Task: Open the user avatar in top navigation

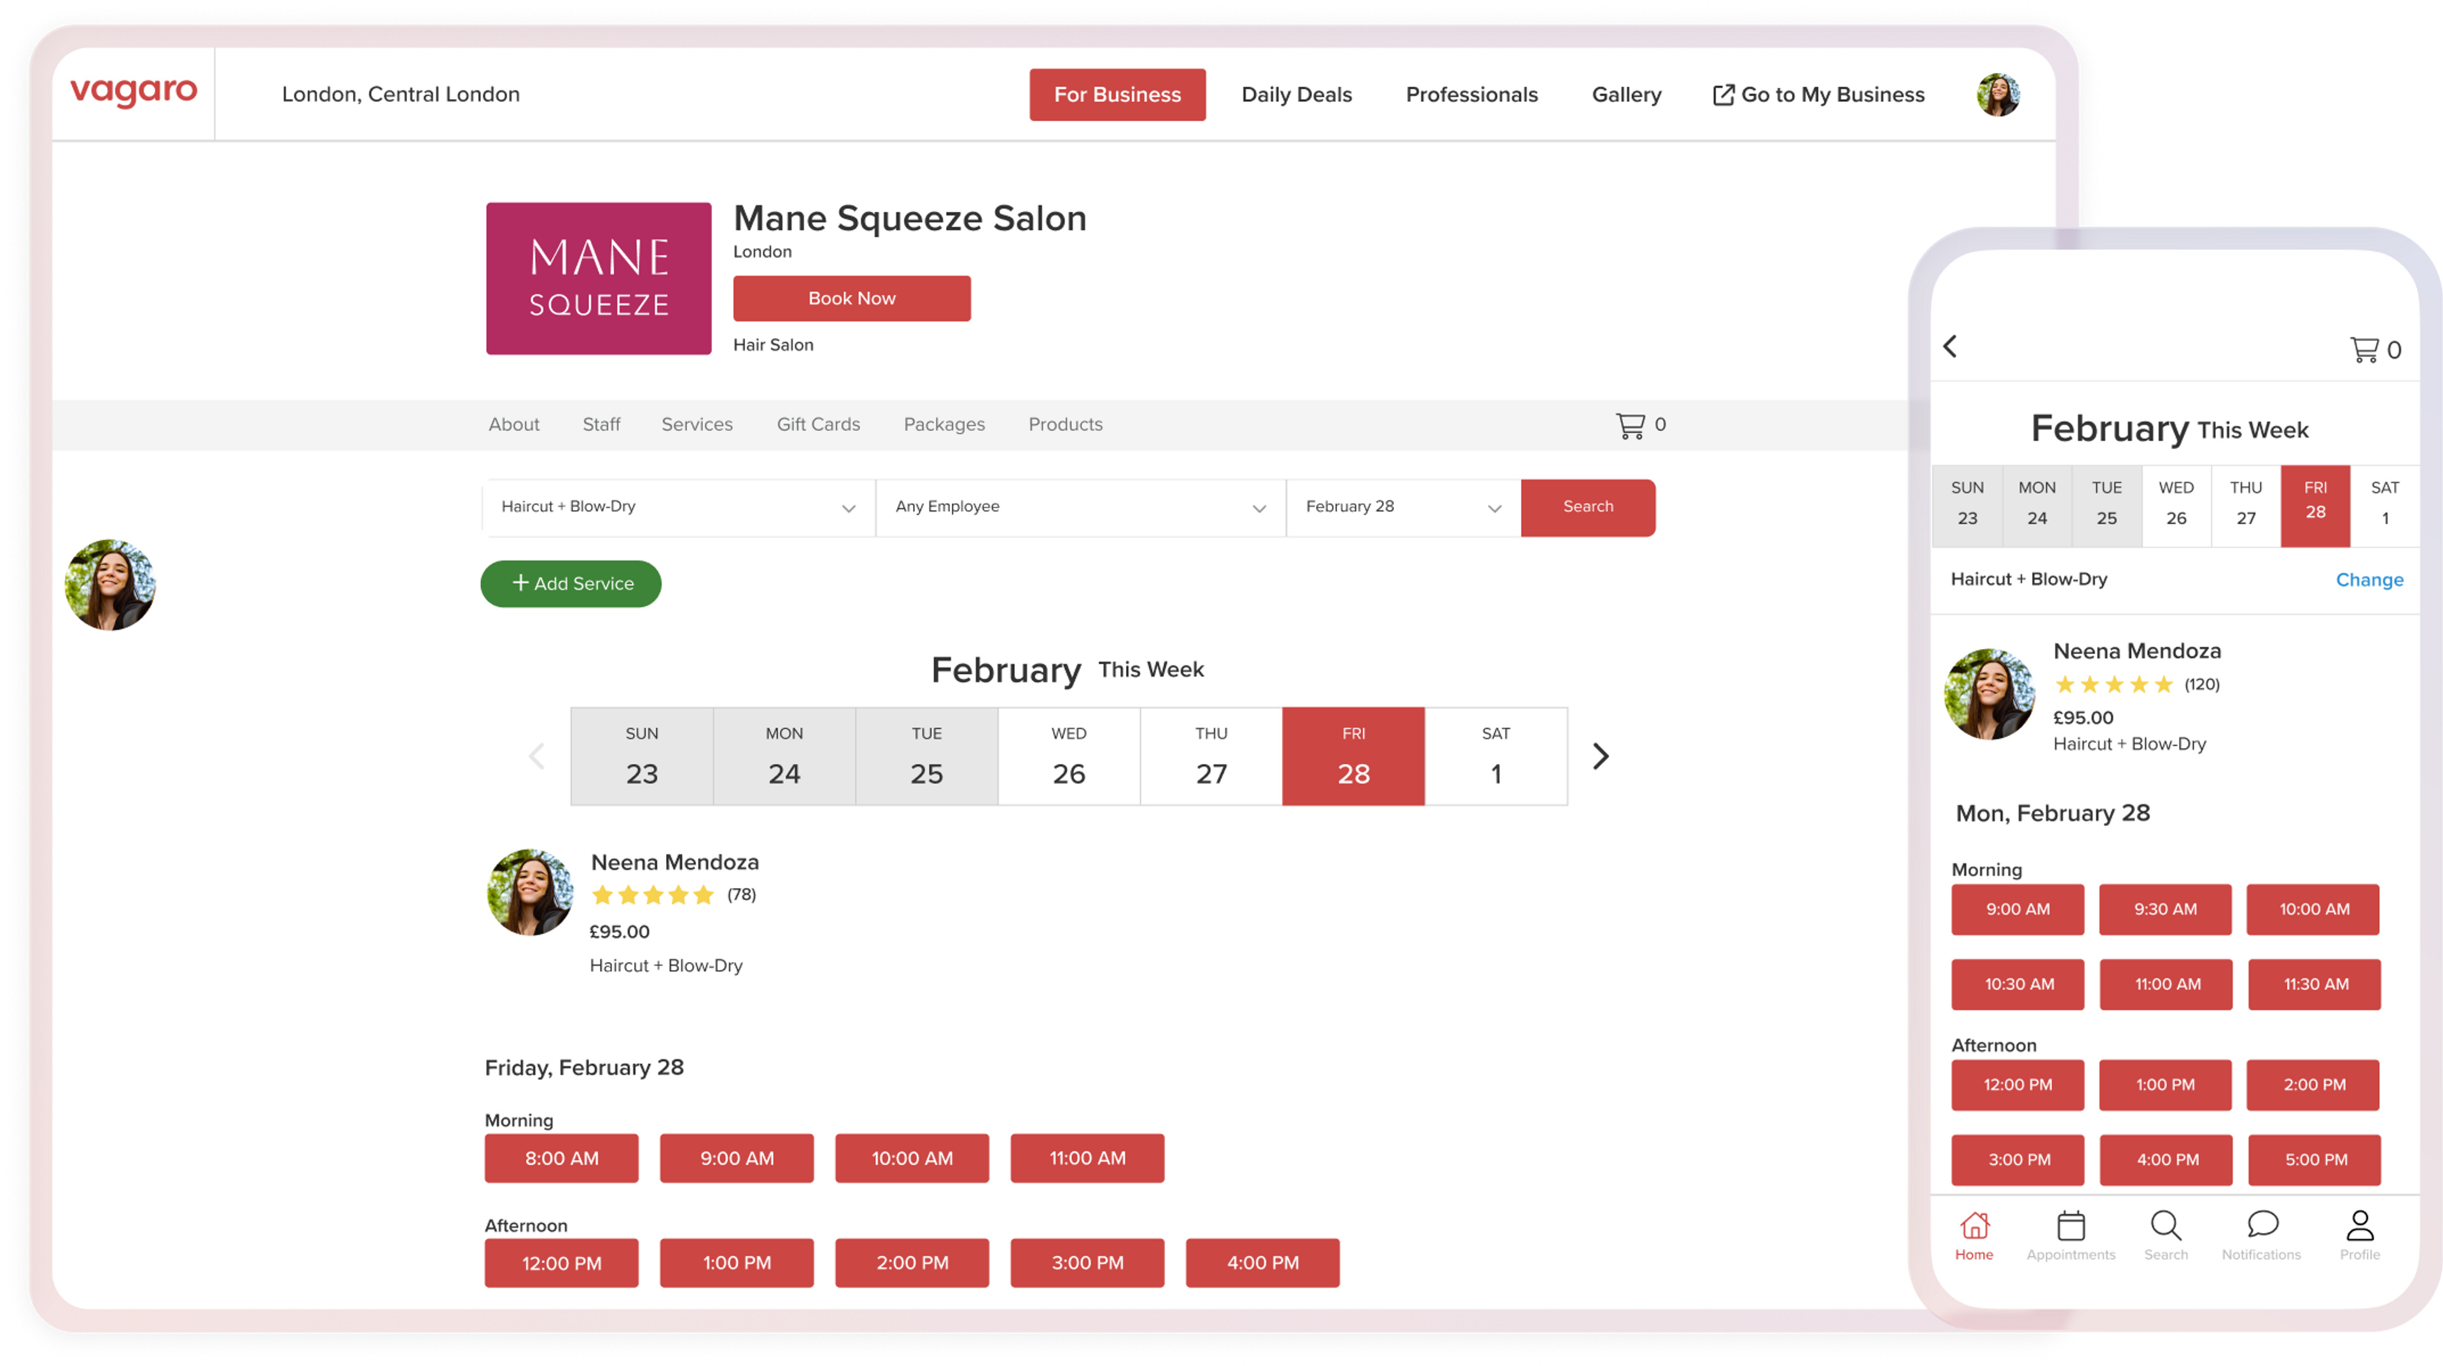Action: click(1997, 95)
